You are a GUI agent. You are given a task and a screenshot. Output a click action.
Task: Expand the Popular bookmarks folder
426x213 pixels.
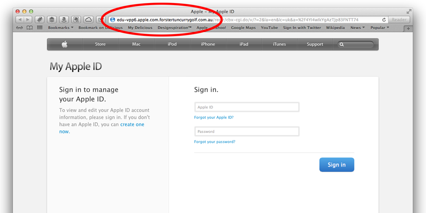pyautogui.click(x=380, y=28)
